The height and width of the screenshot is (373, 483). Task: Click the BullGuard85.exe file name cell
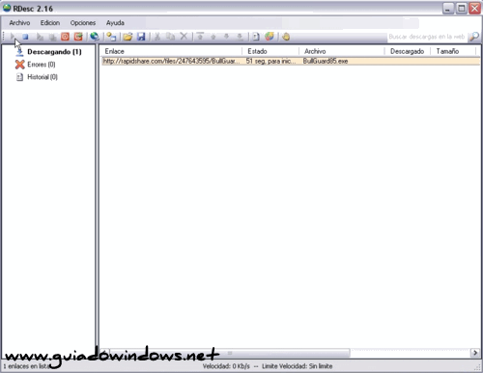pyautogui.click(x=326, y=61)
